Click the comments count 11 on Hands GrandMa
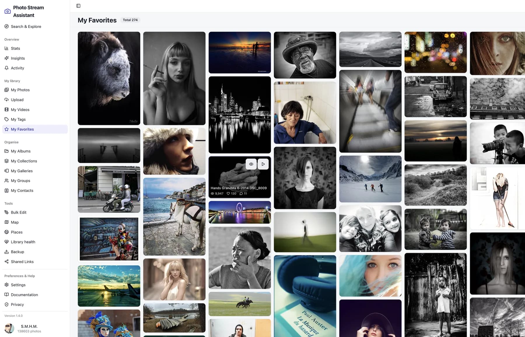This screenshot has width=525, height=337. tap(243, 194)
